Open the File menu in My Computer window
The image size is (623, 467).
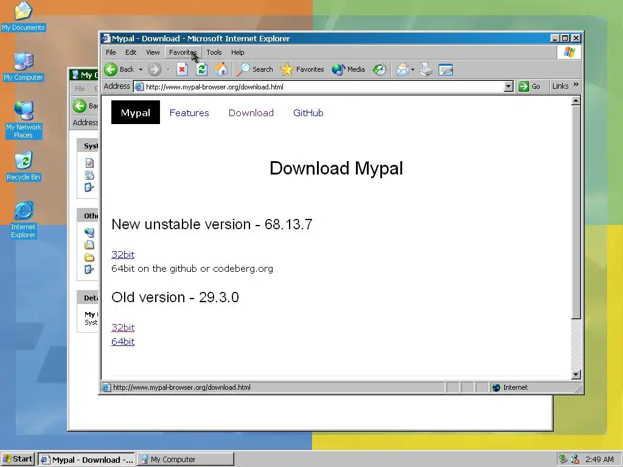[80, 89]
